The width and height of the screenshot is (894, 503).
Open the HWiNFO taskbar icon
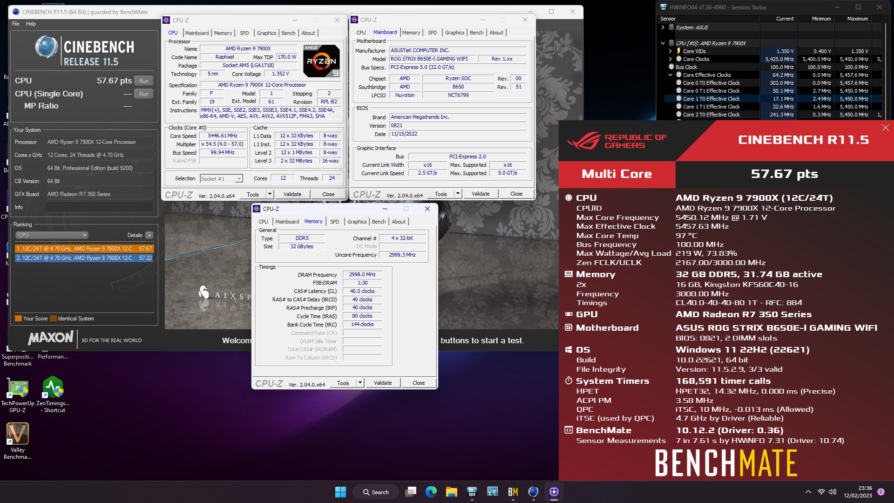tap(472, 492)
